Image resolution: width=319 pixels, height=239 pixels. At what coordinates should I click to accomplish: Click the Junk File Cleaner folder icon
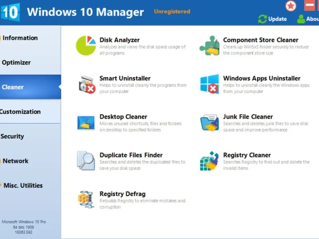[210, 123]
